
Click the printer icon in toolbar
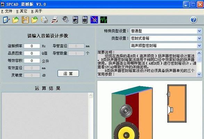tap(44, 20)
